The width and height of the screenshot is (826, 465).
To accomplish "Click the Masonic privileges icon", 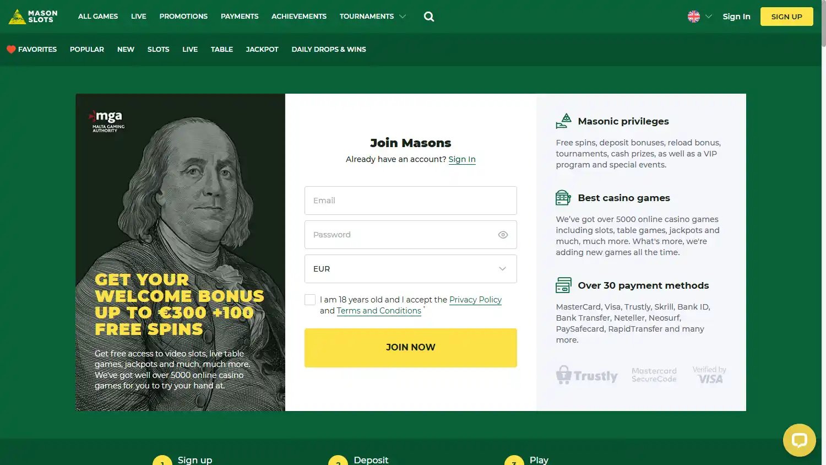I will pos(563,121).
